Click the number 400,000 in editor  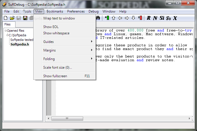click(x=135, y=30)
